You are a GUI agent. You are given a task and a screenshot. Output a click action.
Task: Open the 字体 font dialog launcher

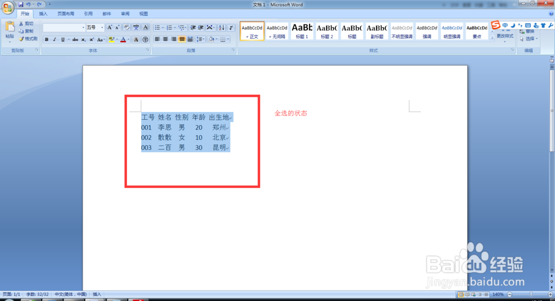click(148, 50)
